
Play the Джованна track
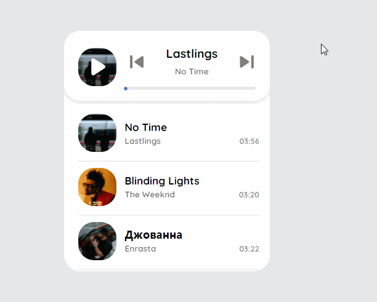(153, 235)
